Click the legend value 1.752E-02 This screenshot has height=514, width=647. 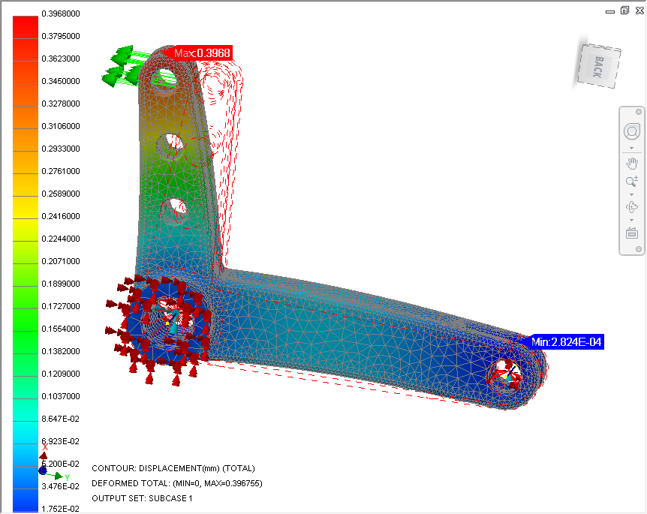[60, 509]
